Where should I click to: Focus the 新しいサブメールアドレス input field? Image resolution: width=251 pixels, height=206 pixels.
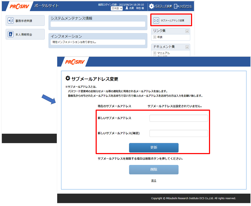[179, 118]
